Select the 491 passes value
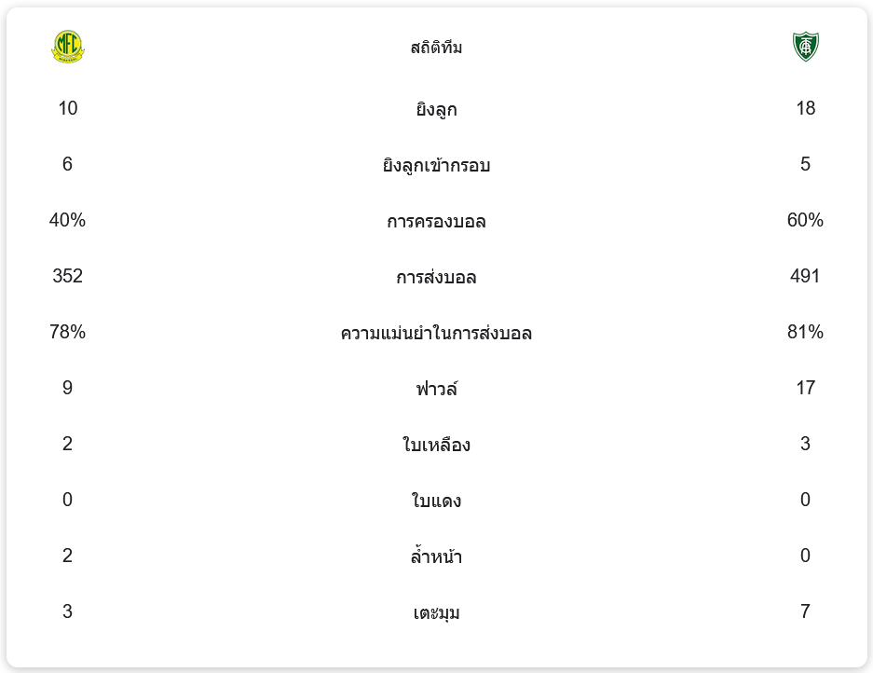The width and height of the screenshot is (873, 673). [x=805, y=277]
